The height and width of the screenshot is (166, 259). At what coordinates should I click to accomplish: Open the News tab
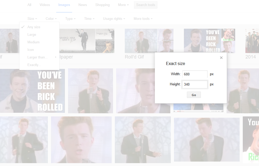click(83, 5)
